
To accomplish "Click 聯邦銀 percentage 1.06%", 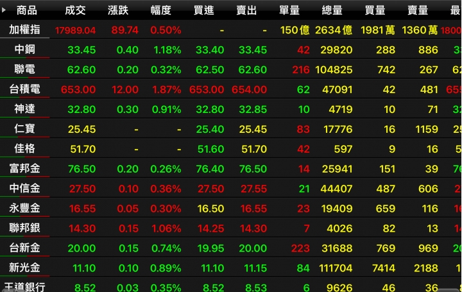I will click(166, 228).
